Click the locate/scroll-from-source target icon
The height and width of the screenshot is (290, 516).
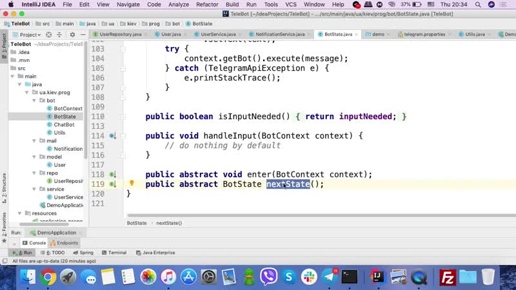pos(49,35)
